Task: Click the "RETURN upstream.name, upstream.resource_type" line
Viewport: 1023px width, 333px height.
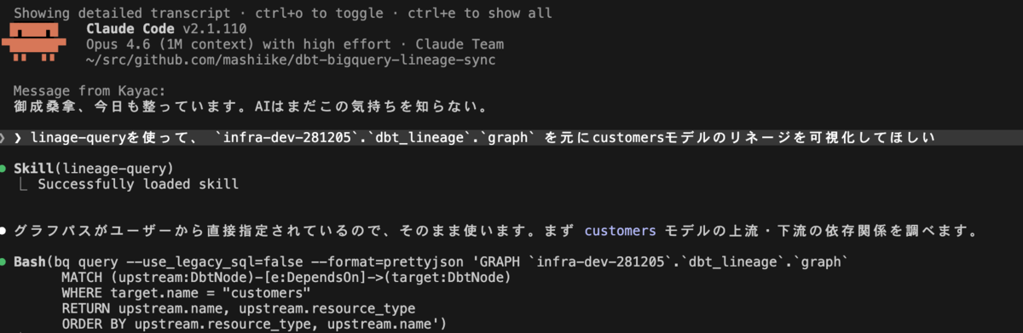Action: pos(238,308)
